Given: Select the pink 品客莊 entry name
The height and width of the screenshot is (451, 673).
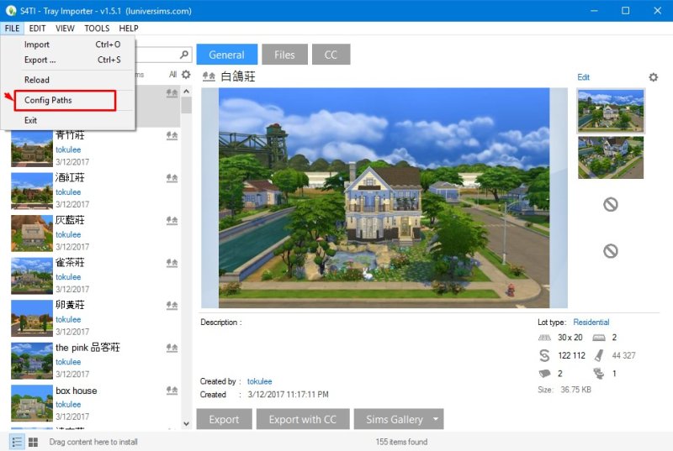Looking at the screenshot, I should 87,348.
